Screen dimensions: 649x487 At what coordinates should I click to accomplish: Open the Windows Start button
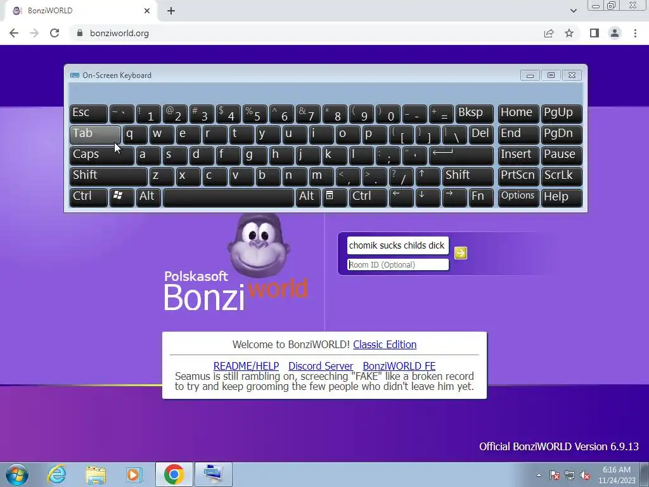17,474
